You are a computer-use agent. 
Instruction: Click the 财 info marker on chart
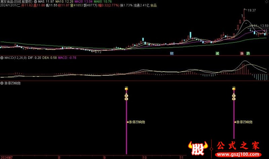(172, 53)
